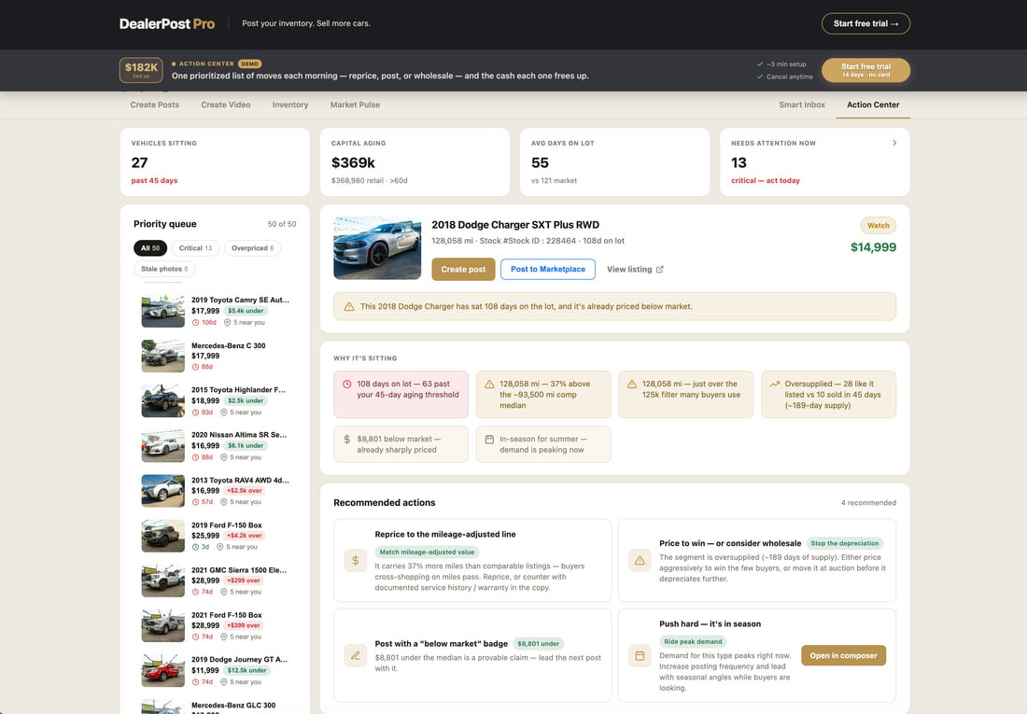
Task: Select the 2020 Nissan Altima SR queue item
Action: [x=216, y=445]
